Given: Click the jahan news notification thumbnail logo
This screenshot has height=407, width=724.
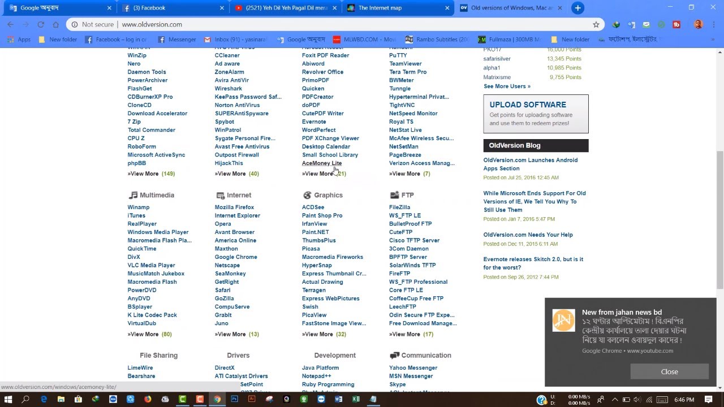Looking at the screenshot, I should click(x=563, y=321).
